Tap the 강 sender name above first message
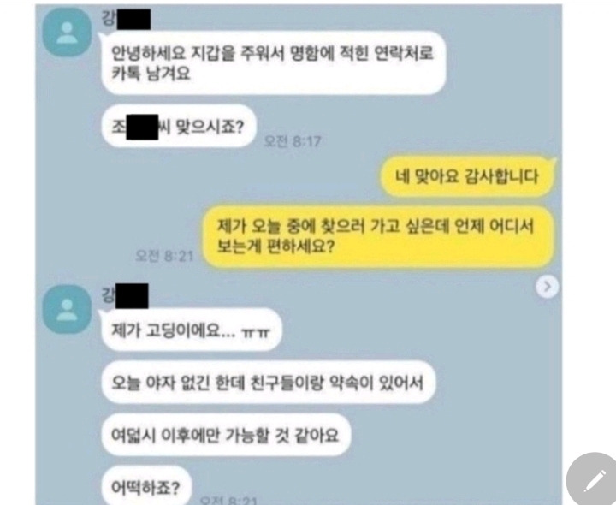 (109, 18)
